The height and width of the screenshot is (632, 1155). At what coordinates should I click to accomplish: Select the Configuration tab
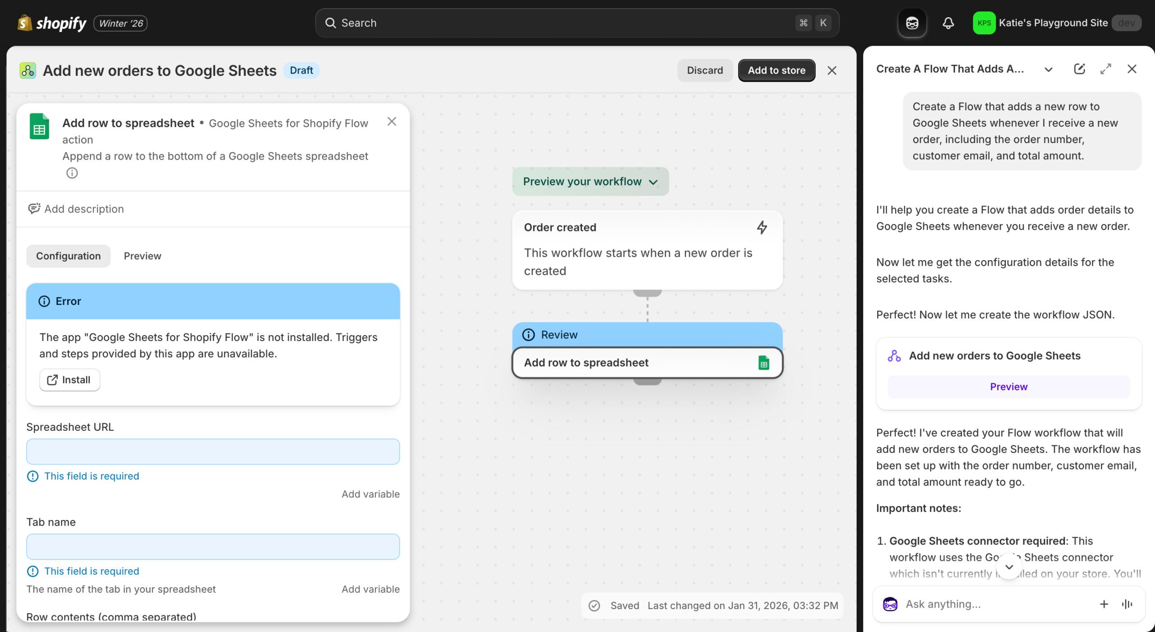68,256
